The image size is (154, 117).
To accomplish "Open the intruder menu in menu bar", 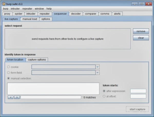I will pos(15,9).
